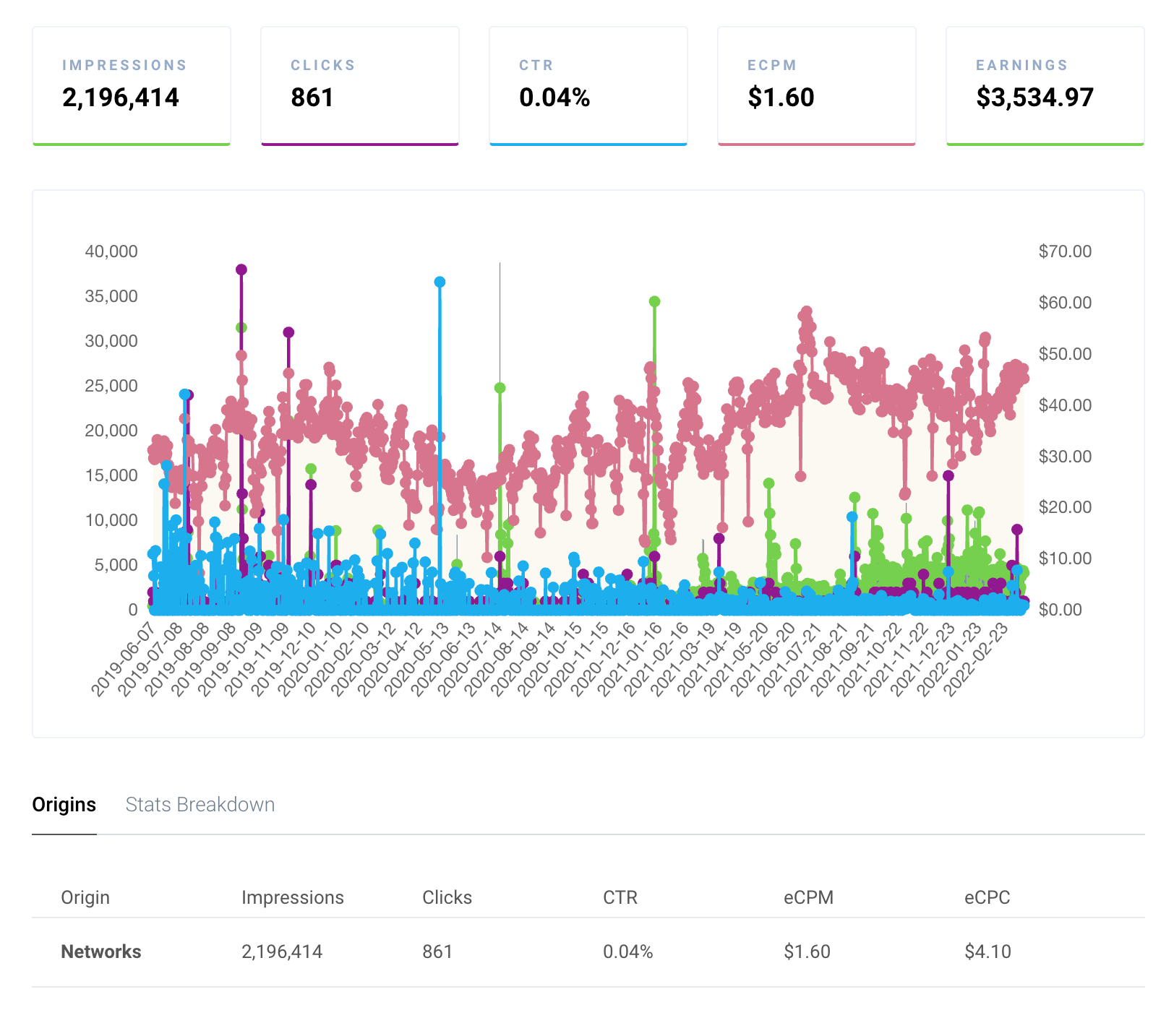The height and width of the screenshot is (1010, 1174).
Task: Select the Origins tab
Action: click(64, 804)
